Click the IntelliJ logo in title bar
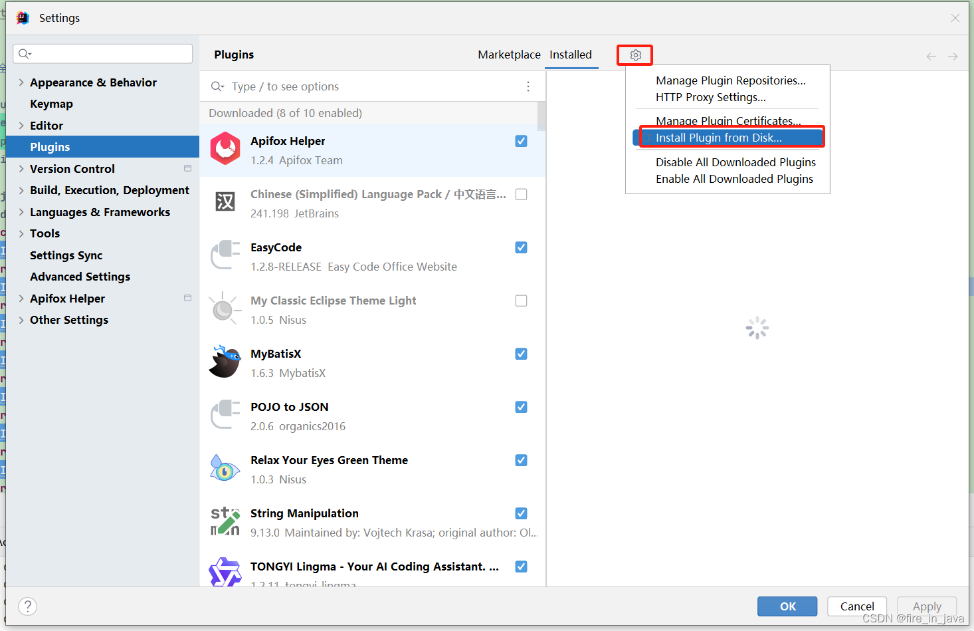This screenshot has width=974, height=631. [23, 18]
